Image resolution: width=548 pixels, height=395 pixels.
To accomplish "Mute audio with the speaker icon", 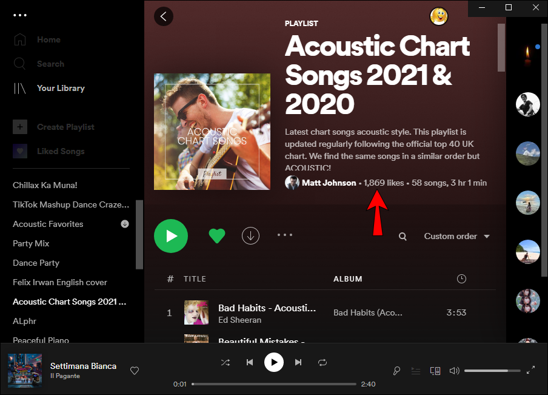I will (x=453, y=371).
